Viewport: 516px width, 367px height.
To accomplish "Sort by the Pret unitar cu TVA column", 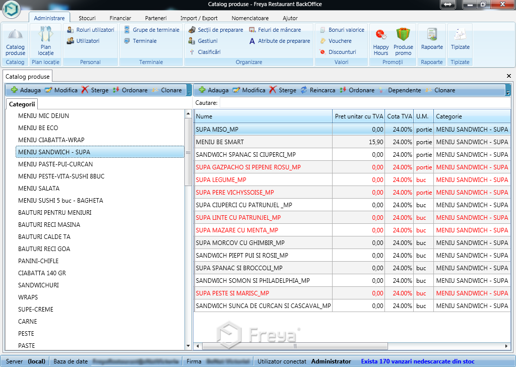I will pyautogui.click(x=358, y=116).
